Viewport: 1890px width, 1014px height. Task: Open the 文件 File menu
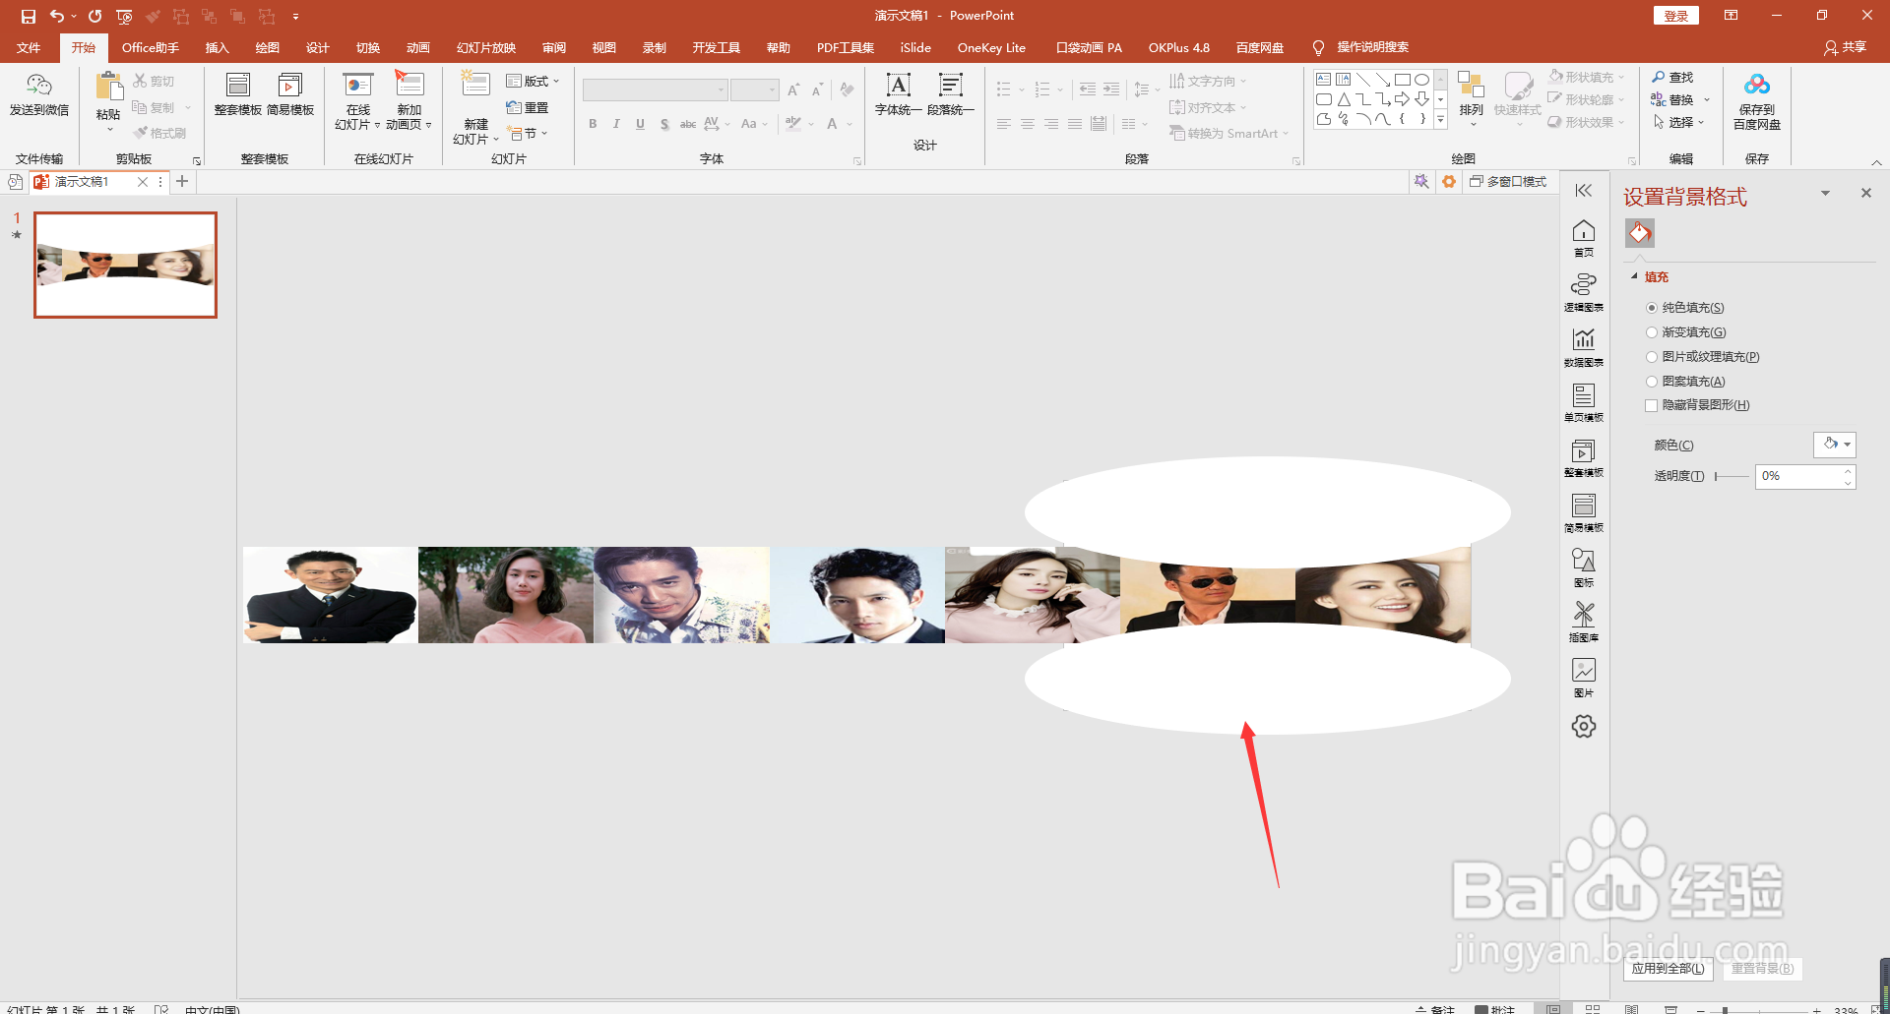[30, 48]
